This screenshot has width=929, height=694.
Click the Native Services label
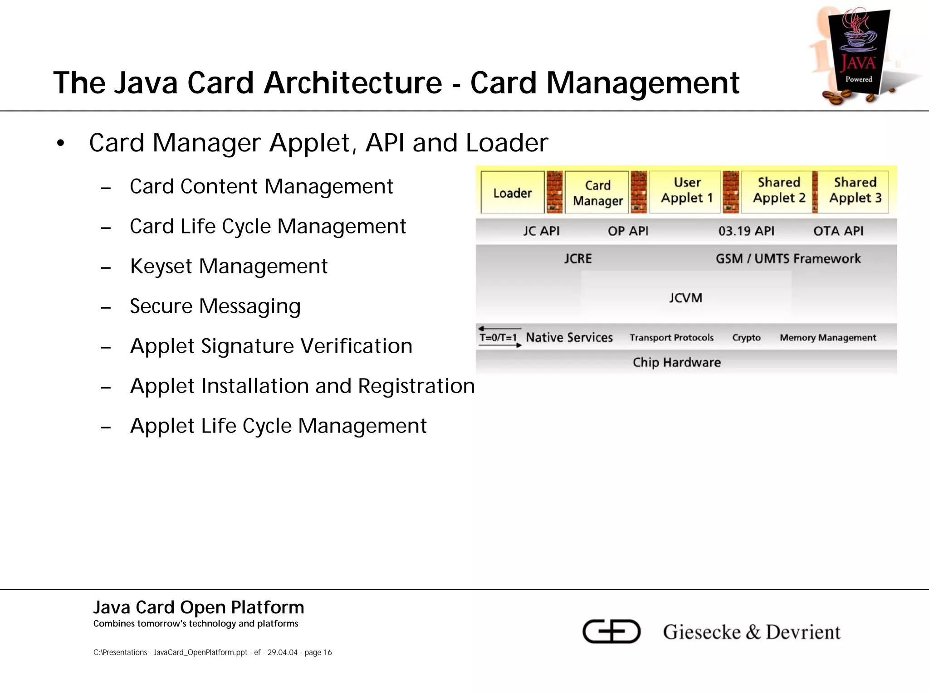coord(569,338)
